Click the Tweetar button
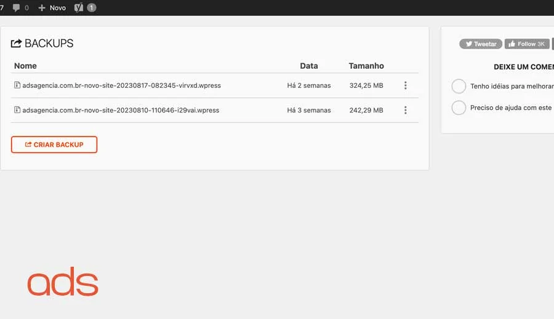Image resolution: width=554 pixels, height=319 pixels. [481, 44]
